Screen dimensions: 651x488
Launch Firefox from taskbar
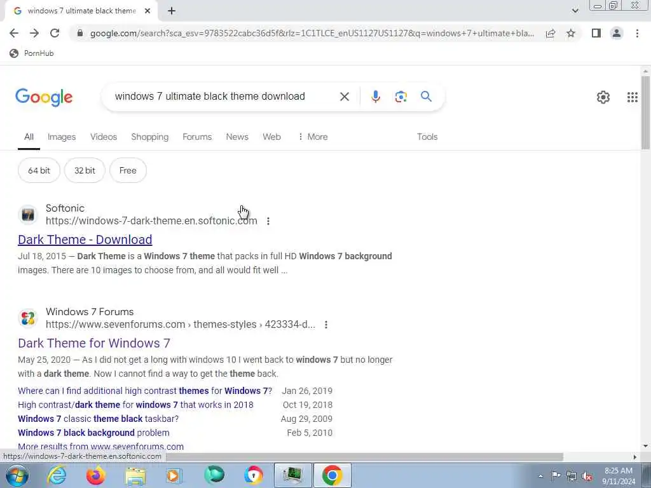(95, 476)
